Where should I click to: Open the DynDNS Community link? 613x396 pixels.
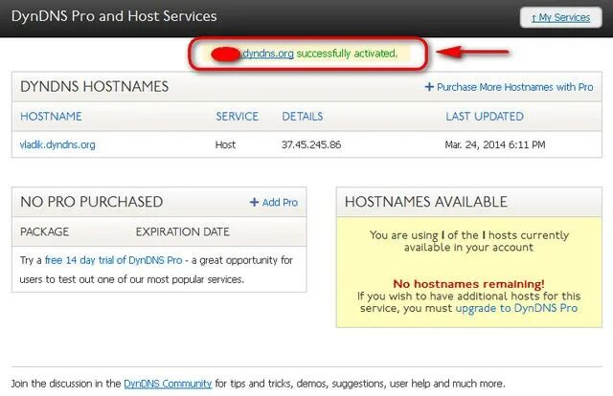coord(168,384)
